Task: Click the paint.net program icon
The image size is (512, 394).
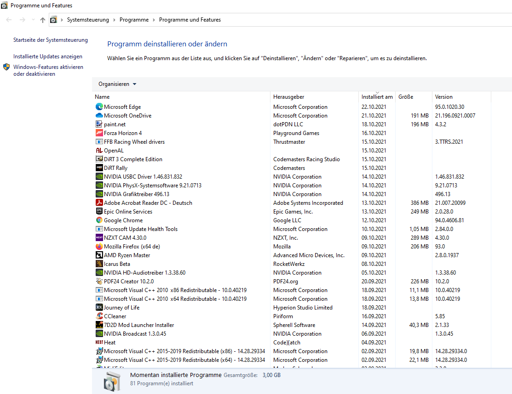Action: point(99,124)
